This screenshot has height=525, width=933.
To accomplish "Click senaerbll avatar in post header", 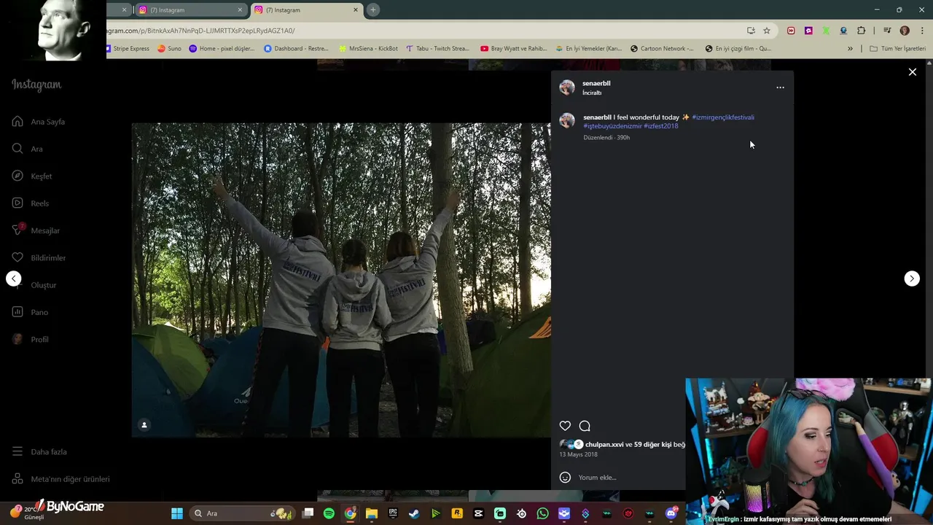I will tap(567, 87).
